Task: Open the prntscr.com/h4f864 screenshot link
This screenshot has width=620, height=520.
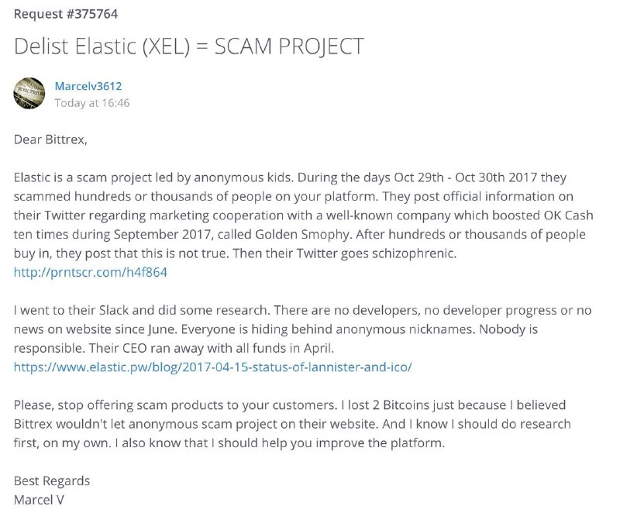Action: (x=91, y=272)
